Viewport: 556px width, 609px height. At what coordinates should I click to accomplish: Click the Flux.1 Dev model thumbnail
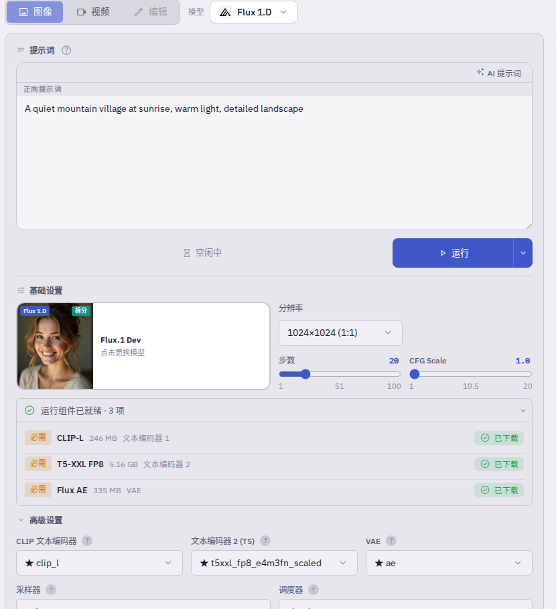[56, 346]
